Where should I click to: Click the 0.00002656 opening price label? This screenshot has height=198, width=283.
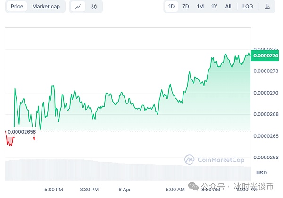[21, 131]
